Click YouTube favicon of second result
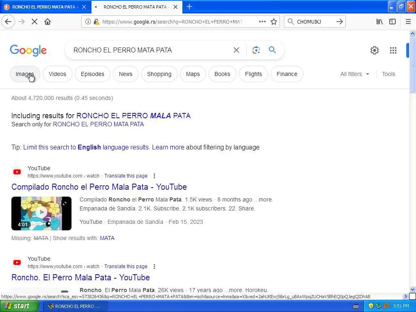Viewport: 416px width, 312px height. click(x=17, y=262)
